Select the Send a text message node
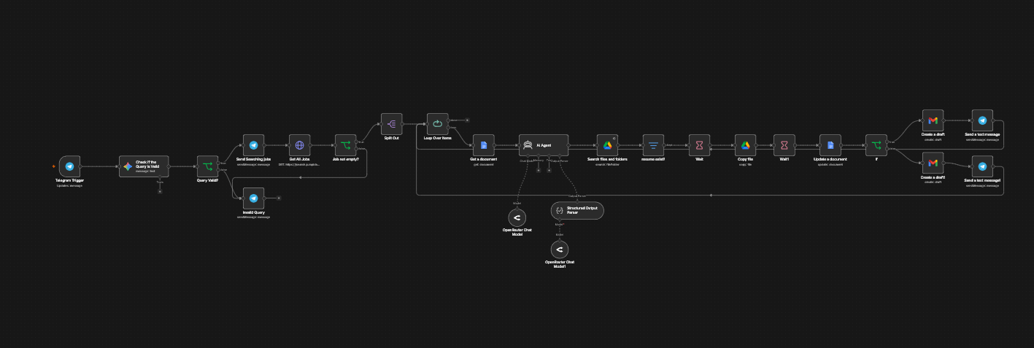1034x348 pixels. (982, 120)
